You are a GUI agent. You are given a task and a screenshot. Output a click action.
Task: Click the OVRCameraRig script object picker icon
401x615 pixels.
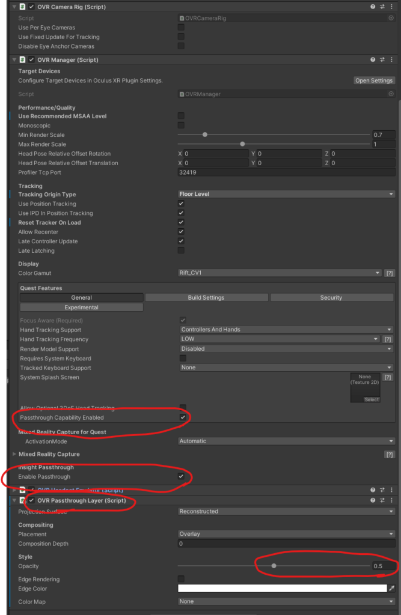point(391,19)
